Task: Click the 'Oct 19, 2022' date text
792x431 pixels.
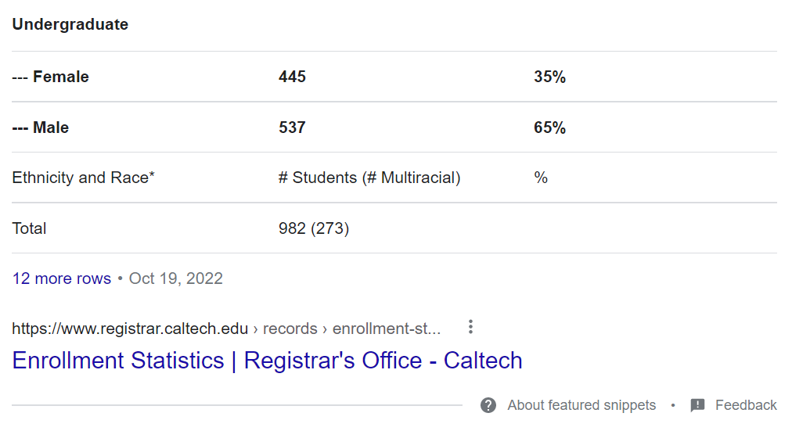Action: 176,278
